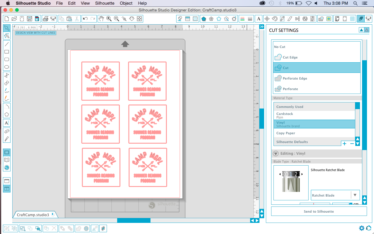Image resolution: width=374 pixels, height=234 pixels.
Task: Open the Fill Pattern panel
Action: click(195, 19)
